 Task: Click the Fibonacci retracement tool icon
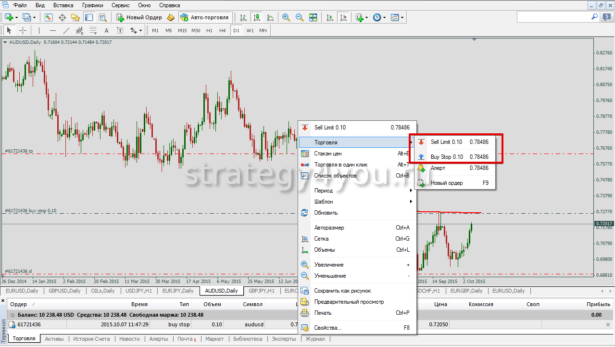(93, 30)
